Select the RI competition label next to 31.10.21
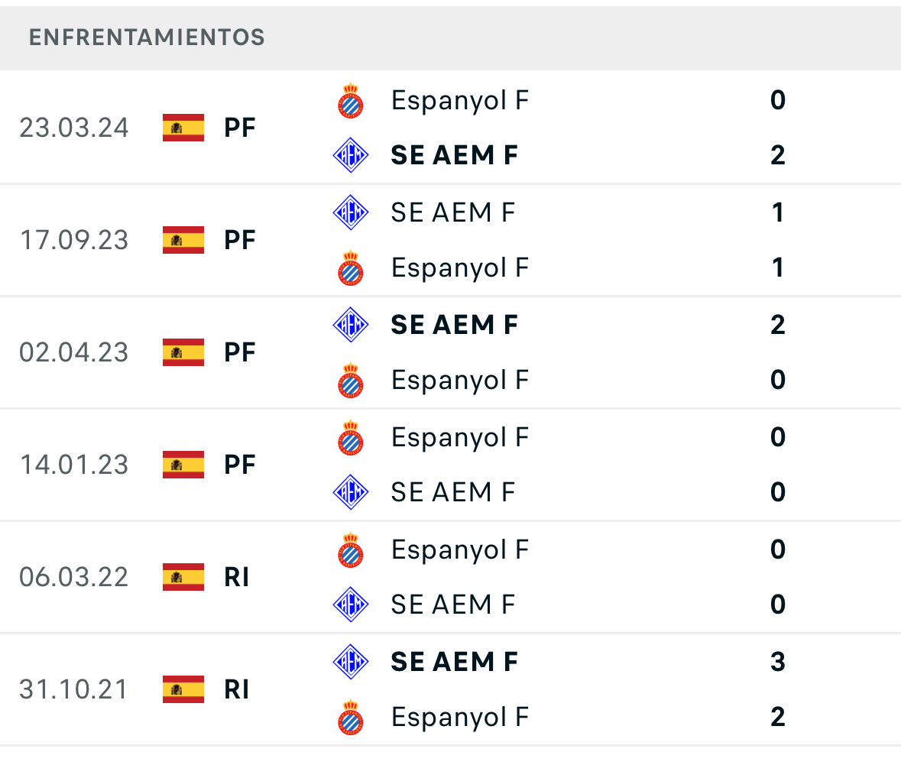The height and width of the screenshot is (765, 901). point(238,689)
